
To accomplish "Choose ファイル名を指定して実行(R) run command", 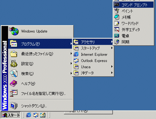I will pos(40,94).
